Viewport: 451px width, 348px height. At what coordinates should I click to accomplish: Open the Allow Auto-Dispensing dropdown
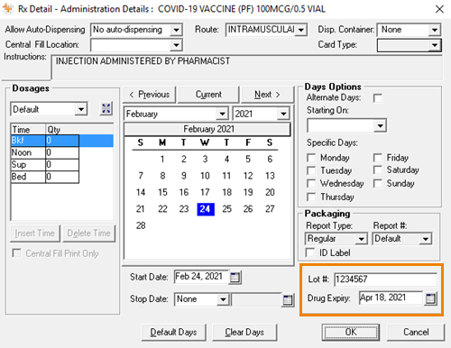click(x=176, y=30)
